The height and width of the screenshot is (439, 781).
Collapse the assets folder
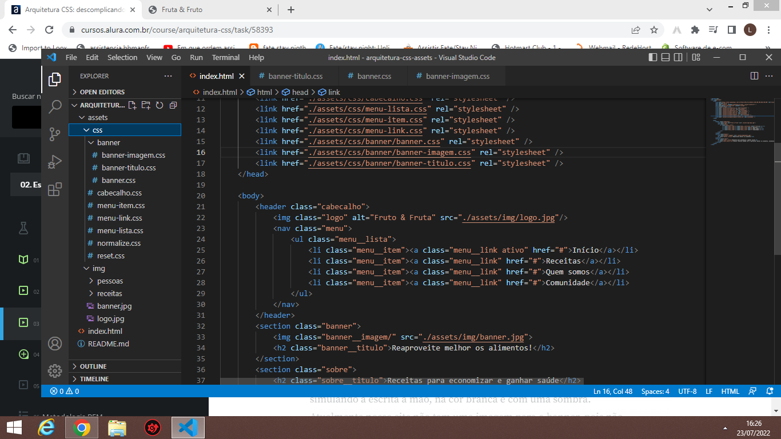click(125, 117)
